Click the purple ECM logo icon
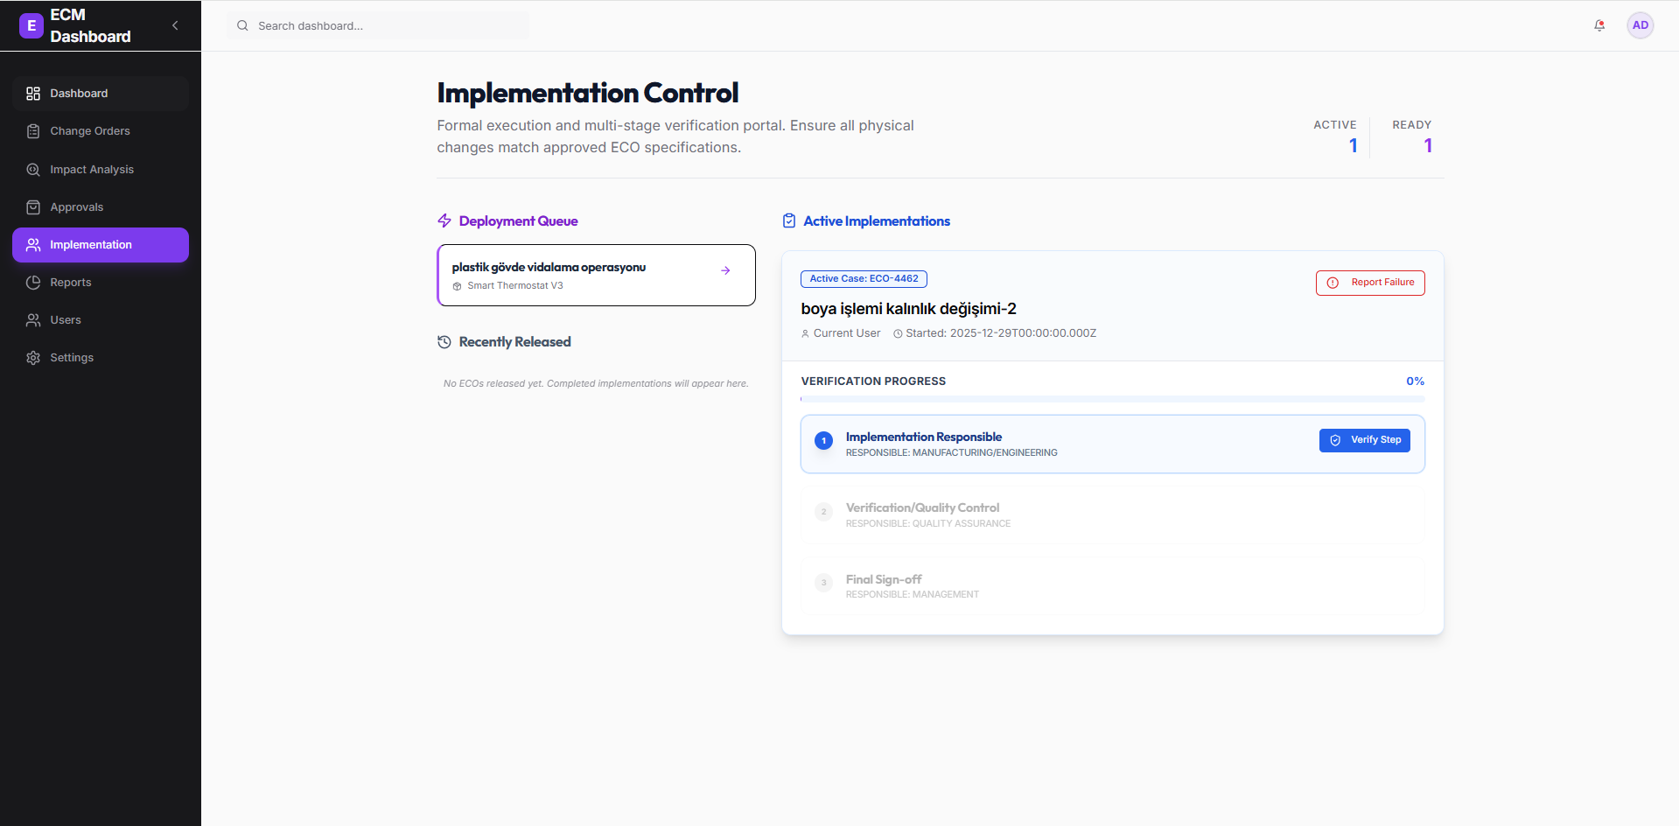 [x=31, y=25]
